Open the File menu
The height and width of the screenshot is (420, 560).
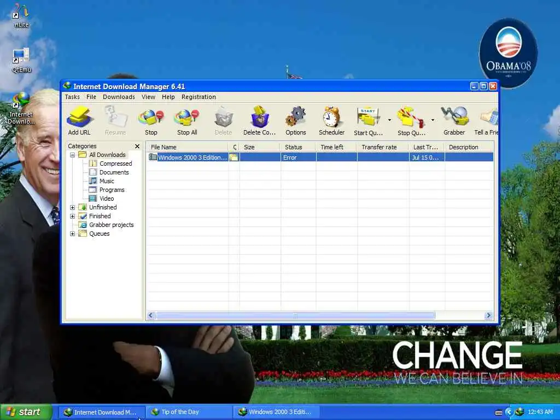[91, 97]
